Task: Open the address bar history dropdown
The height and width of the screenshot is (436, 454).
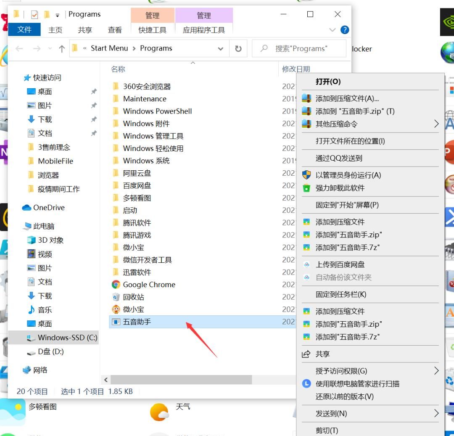Action: coord(221,49)
